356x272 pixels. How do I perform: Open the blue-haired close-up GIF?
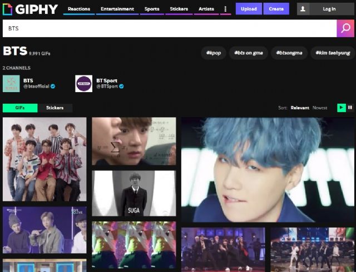pyautogui.click(x=268, y=170)
